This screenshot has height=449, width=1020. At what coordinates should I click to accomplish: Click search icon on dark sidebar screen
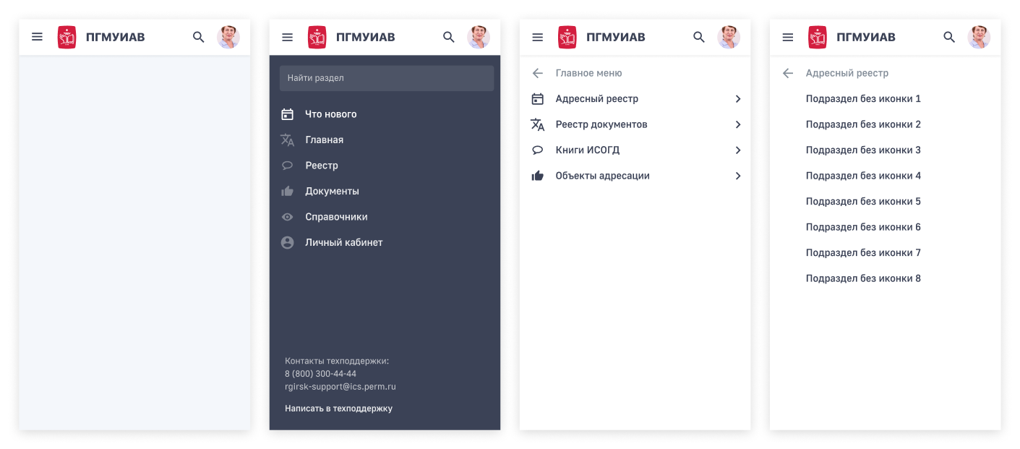coord(448,37)
